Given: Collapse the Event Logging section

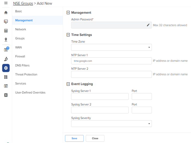Looking at the screenshot, I should point(68,84).
